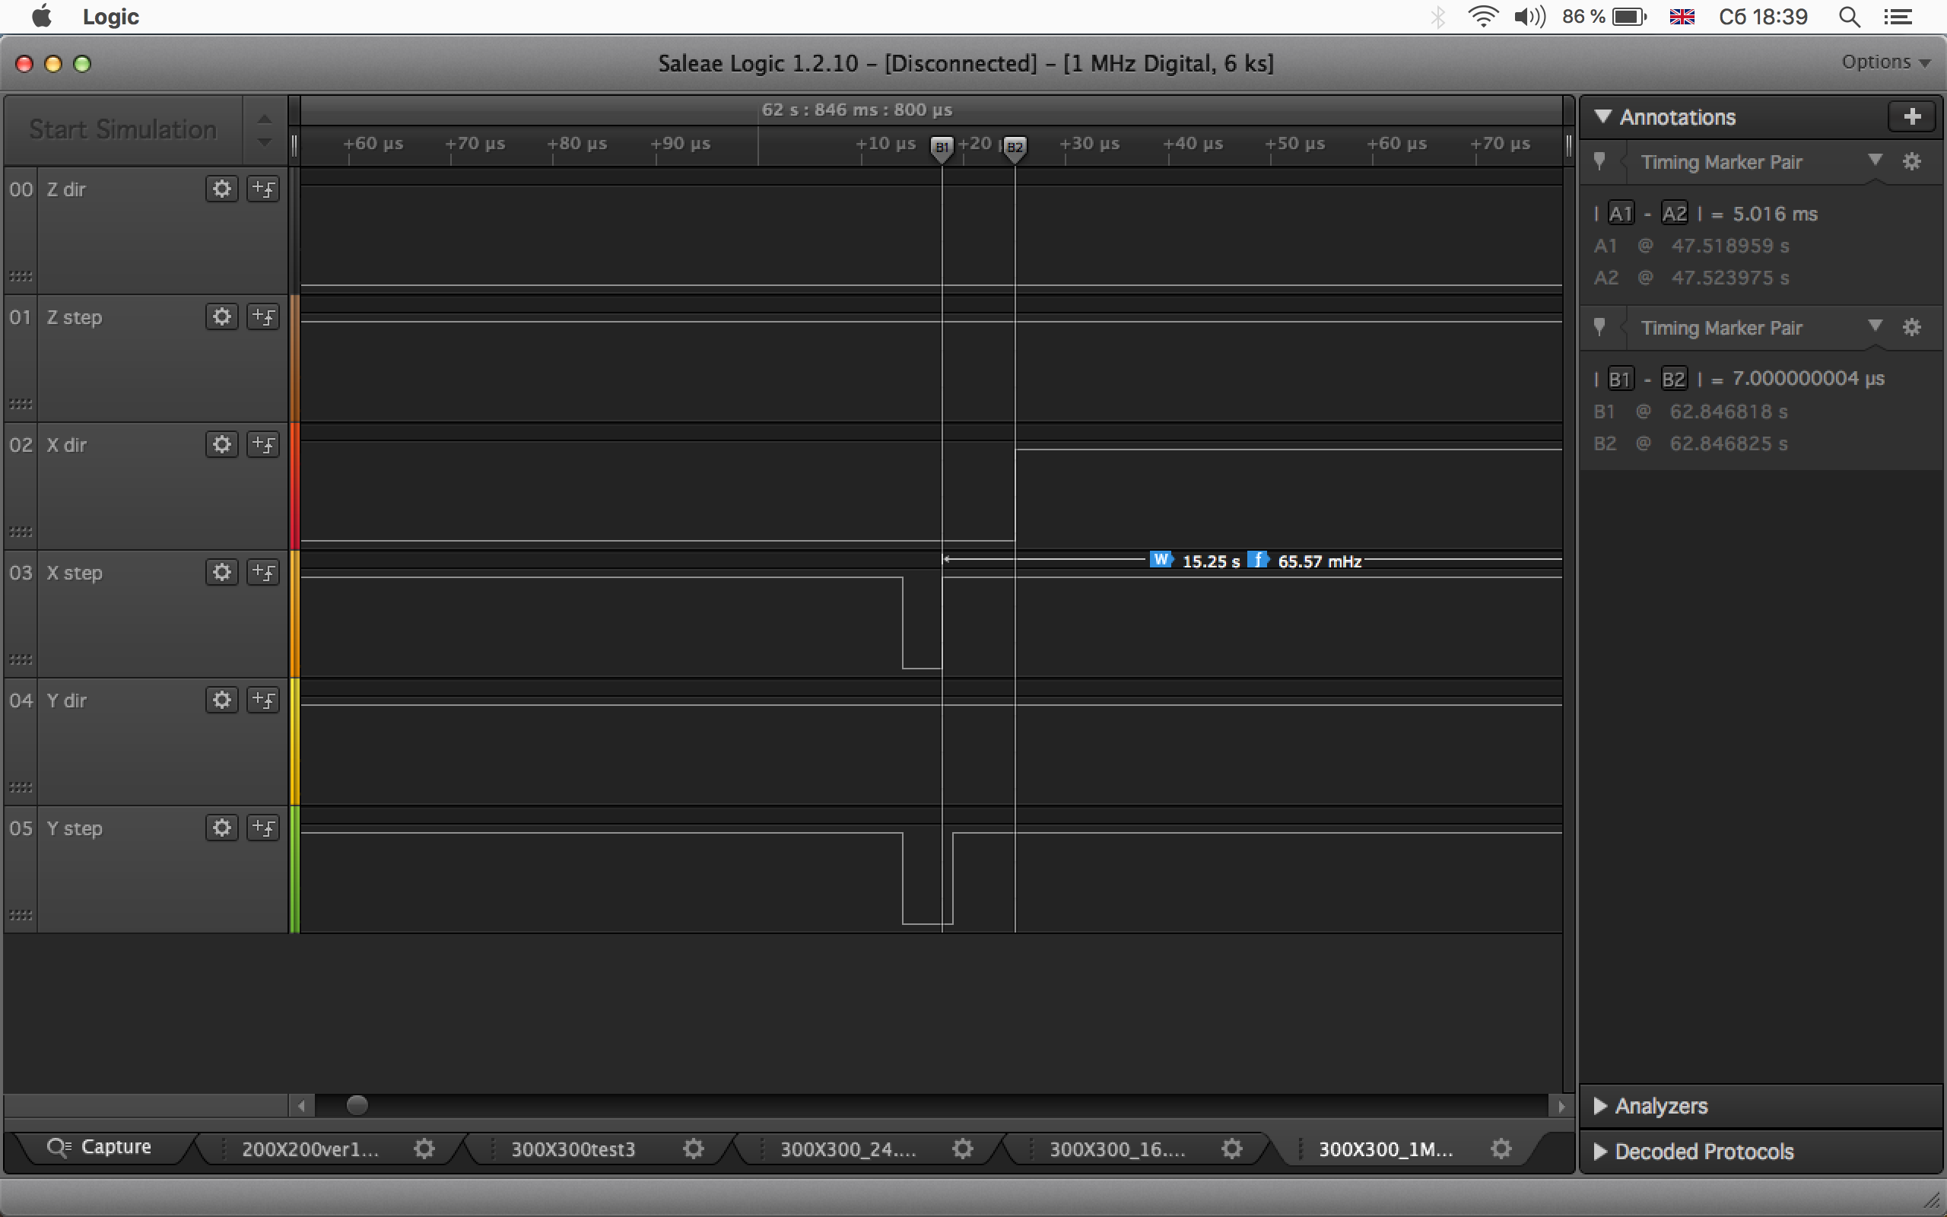Expand the Decoded Protocols panel

(x=1601, y=1151)
